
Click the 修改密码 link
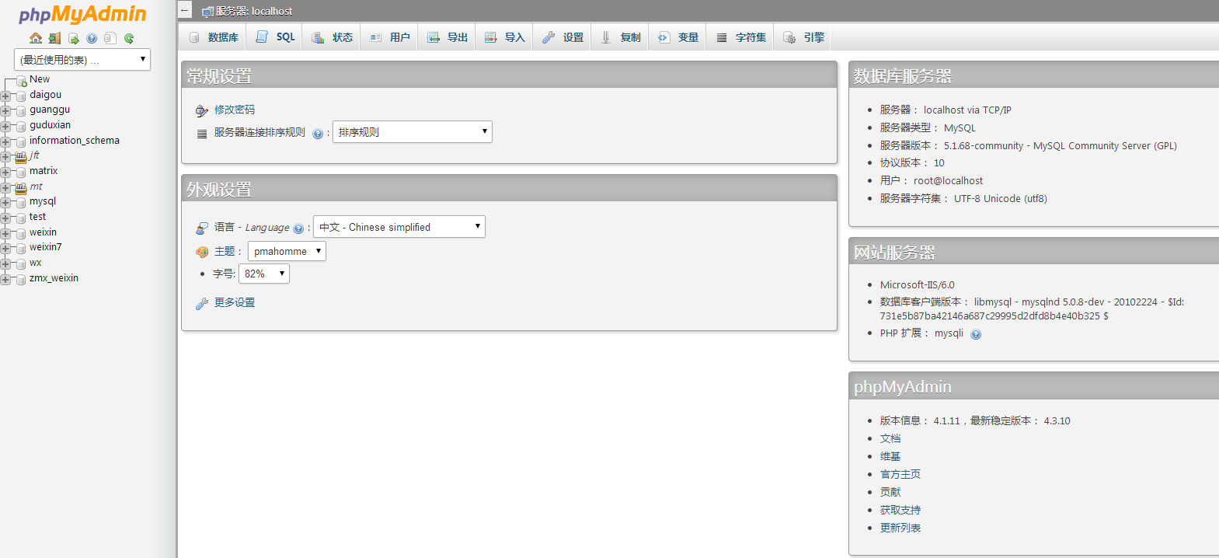pyautogui.click(x=235, y=110)
